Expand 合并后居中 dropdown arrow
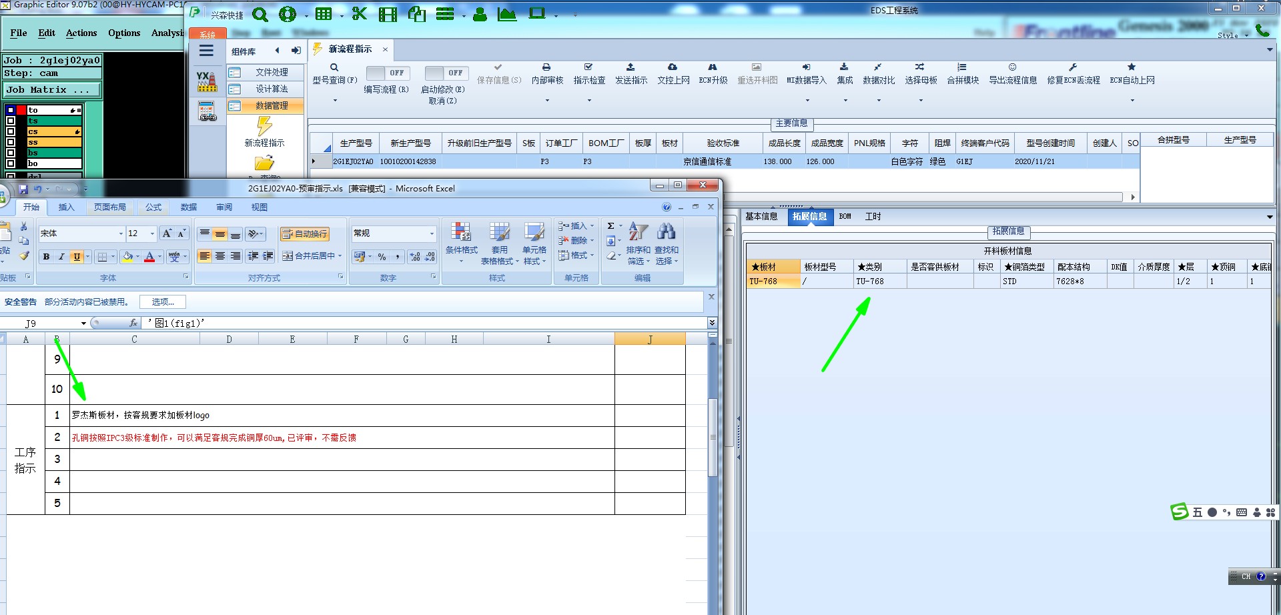Image resolution: width=1281 pixels, height=615 pixels. pyautogui.click(x=340, y=256)
